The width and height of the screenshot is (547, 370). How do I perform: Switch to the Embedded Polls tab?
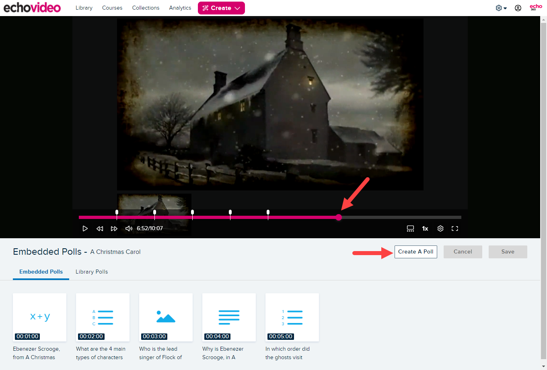pos(41,272)
